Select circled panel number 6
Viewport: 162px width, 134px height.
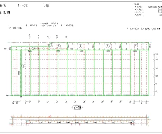pos(35,48)
